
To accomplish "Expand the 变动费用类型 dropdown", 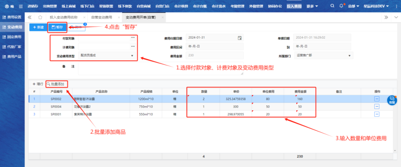I will pos(132,56).
